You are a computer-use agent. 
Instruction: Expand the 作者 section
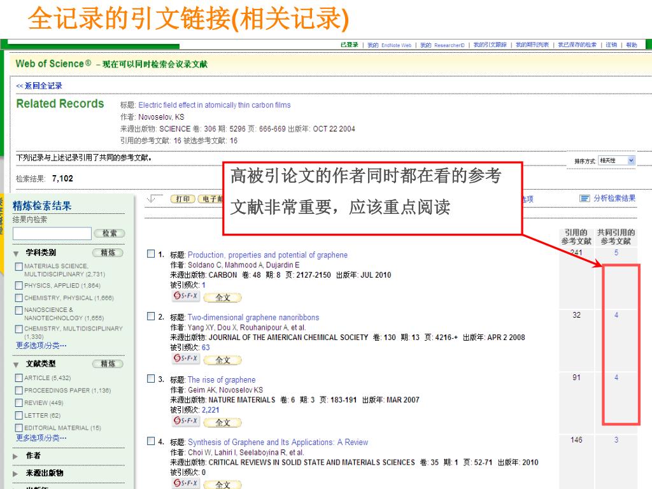point(15,456)
